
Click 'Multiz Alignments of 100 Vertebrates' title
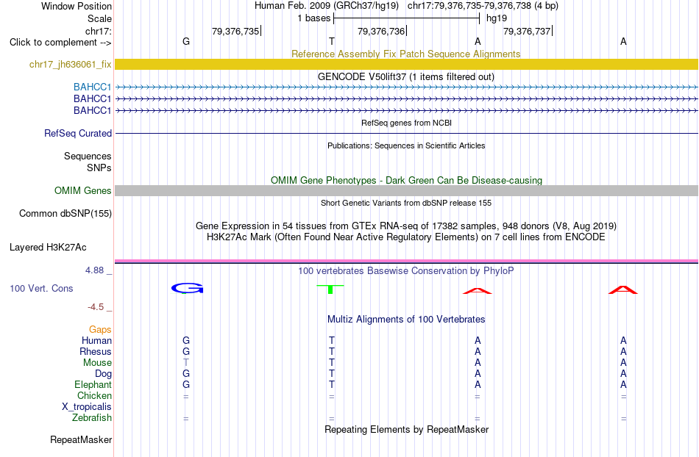pyautogui.click(x=406, y=319)
